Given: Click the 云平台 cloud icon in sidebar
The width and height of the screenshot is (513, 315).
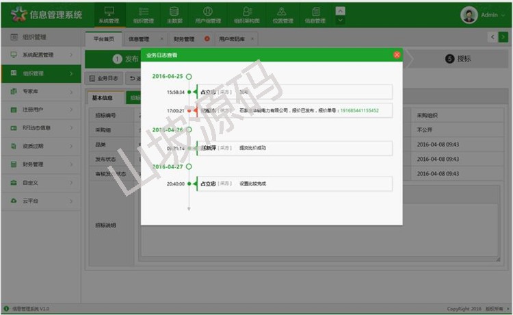Looking at the screenshot, I should point(14,201).
